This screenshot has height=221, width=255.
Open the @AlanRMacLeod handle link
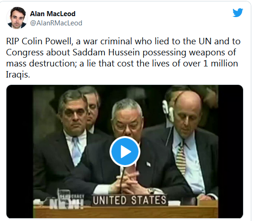56,23
